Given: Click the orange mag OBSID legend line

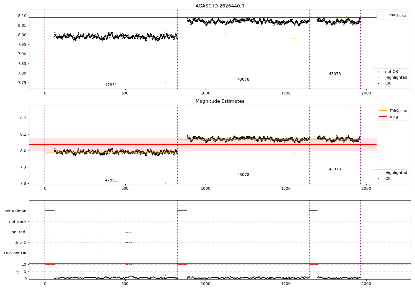Looking at the screenshot, I should [x=383, y=110].
